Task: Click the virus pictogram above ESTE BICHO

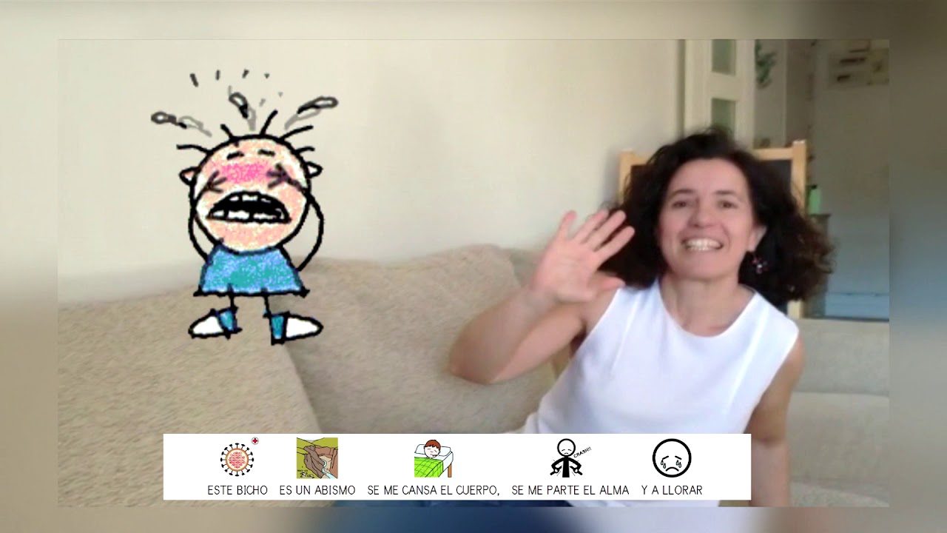Action: pos(238,458)
